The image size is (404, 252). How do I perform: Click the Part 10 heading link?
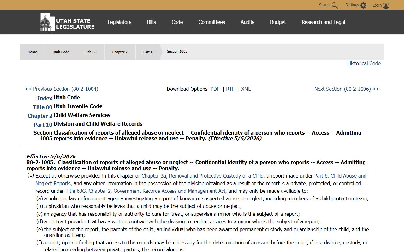(43, 125)
